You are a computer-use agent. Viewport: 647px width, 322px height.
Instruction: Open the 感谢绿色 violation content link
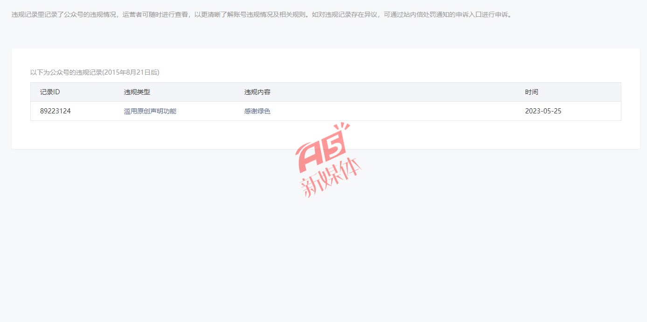tap(257, 111)
